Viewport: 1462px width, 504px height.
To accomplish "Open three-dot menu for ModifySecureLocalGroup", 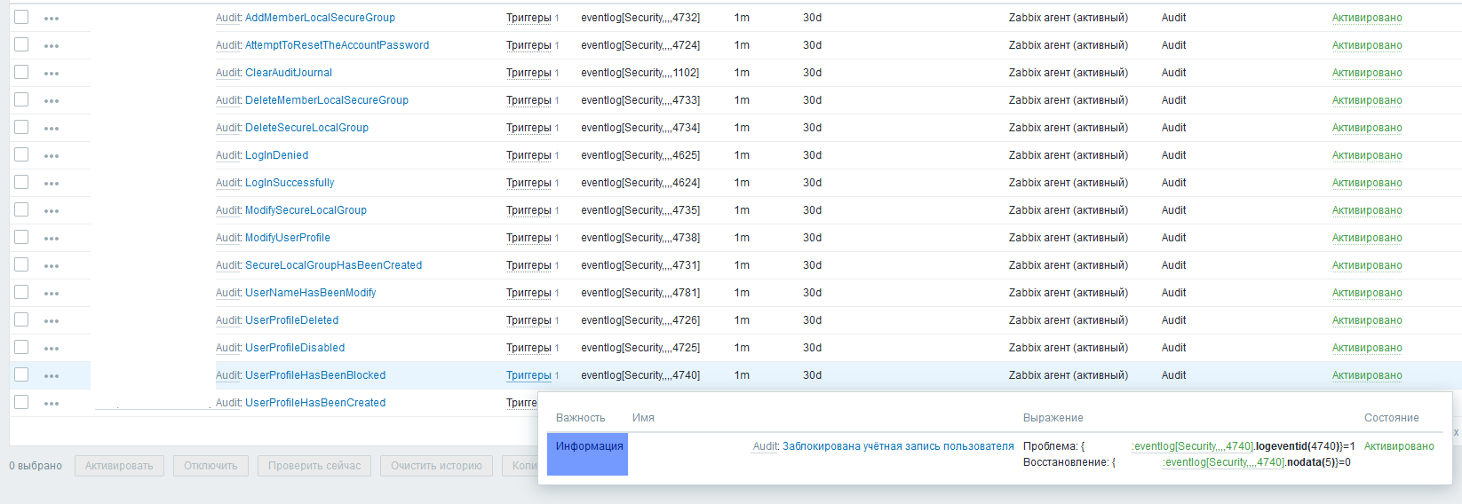I will coord(52,211).
